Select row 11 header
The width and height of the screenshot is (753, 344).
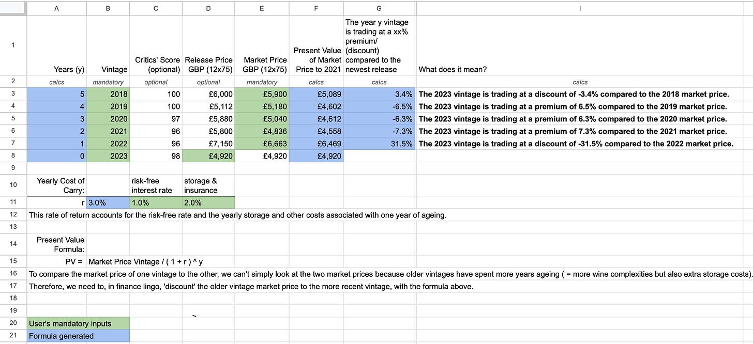(x=13, y=202)
